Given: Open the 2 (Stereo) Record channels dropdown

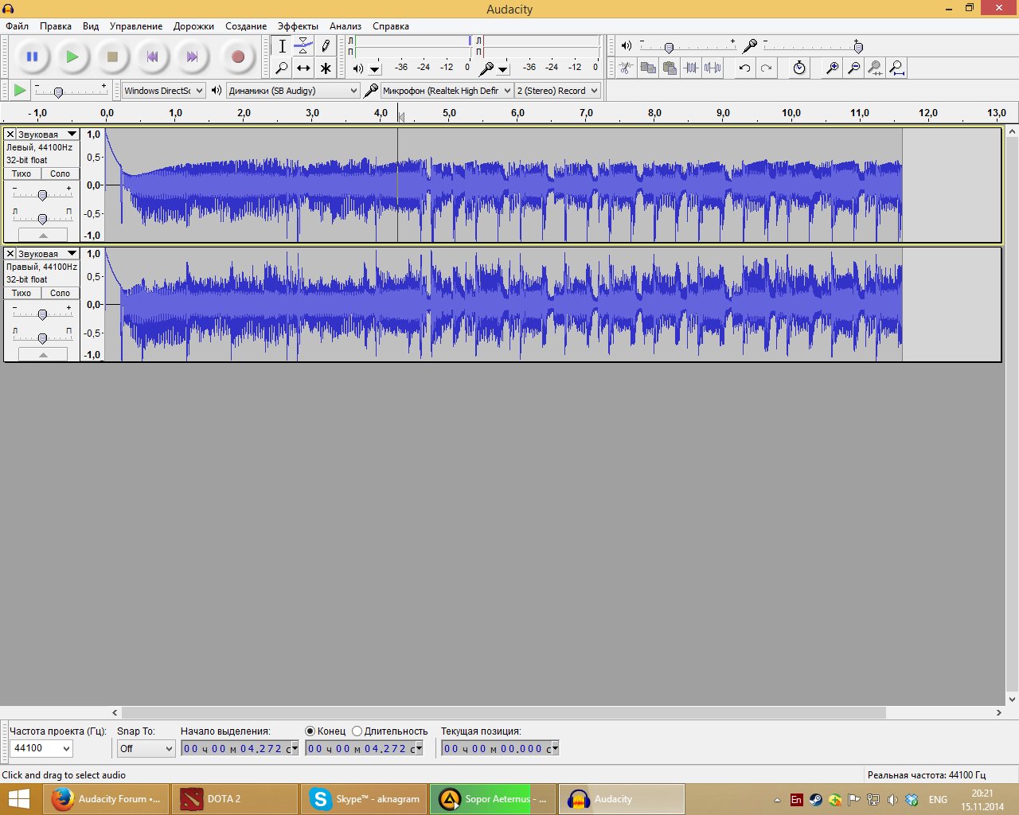Looking at the screenshot, I should [557, 91].
